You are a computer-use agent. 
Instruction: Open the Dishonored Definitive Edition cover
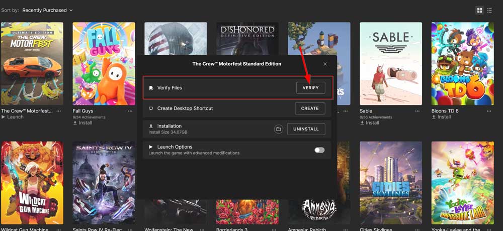tap(247, 38)
